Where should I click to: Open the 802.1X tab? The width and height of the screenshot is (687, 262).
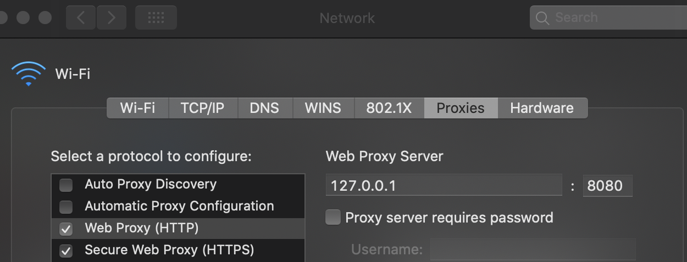coord(389,108)
